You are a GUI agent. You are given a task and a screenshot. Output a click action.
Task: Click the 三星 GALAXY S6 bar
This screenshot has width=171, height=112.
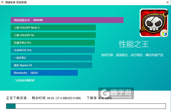53,35
